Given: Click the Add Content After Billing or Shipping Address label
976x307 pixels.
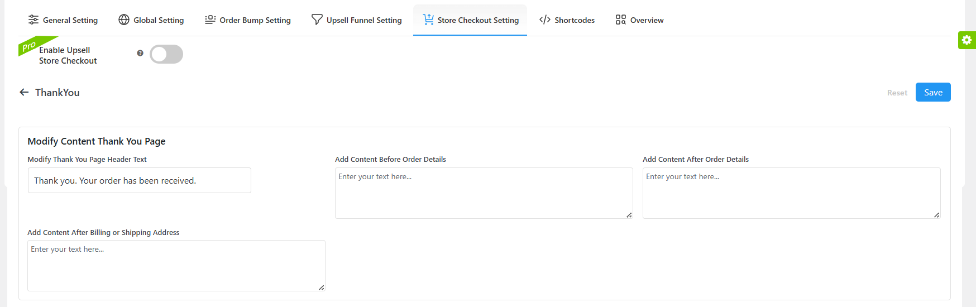Looking at the screenshot, I should (x=103, y=232).
